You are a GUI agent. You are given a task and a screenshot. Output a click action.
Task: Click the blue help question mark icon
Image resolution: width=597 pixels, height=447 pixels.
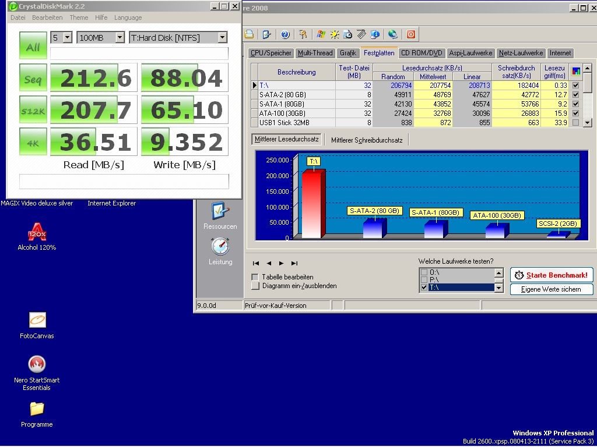285,34
